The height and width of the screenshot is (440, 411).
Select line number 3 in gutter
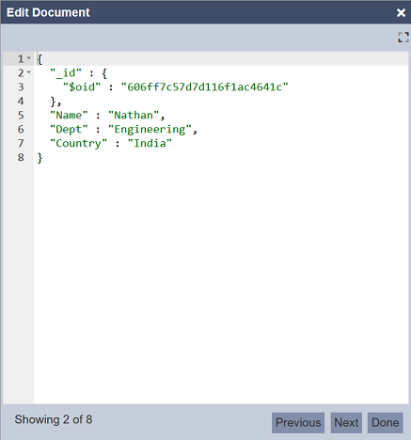pos(21,86)
